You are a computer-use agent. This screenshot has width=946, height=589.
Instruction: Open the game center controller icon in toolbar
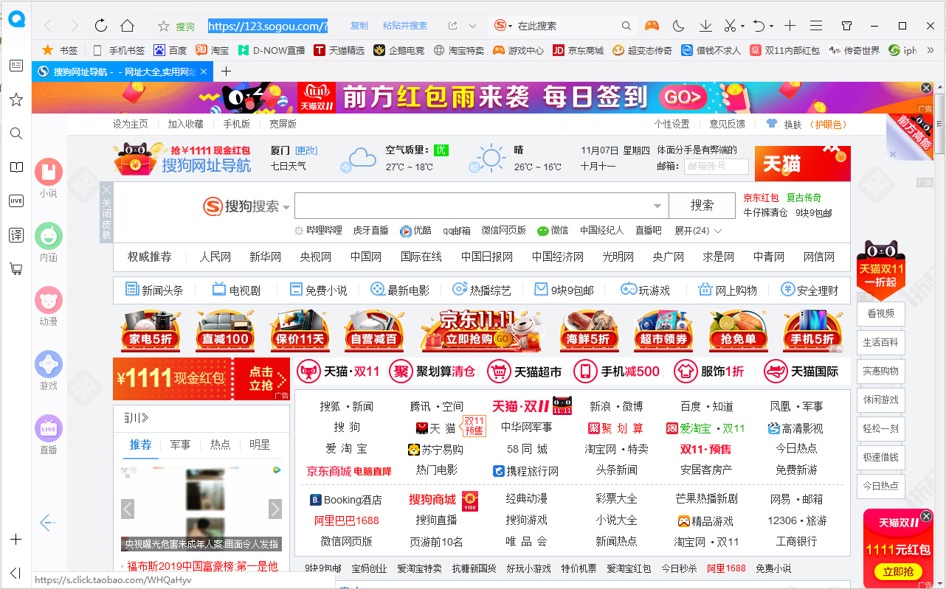(x=652, y=24)
